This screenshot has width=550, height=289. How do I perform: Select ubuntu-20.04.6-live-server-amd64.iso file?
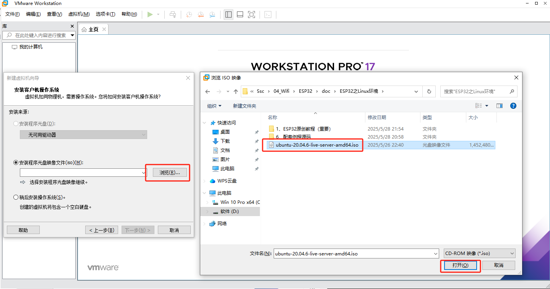(x=317, y=145)
